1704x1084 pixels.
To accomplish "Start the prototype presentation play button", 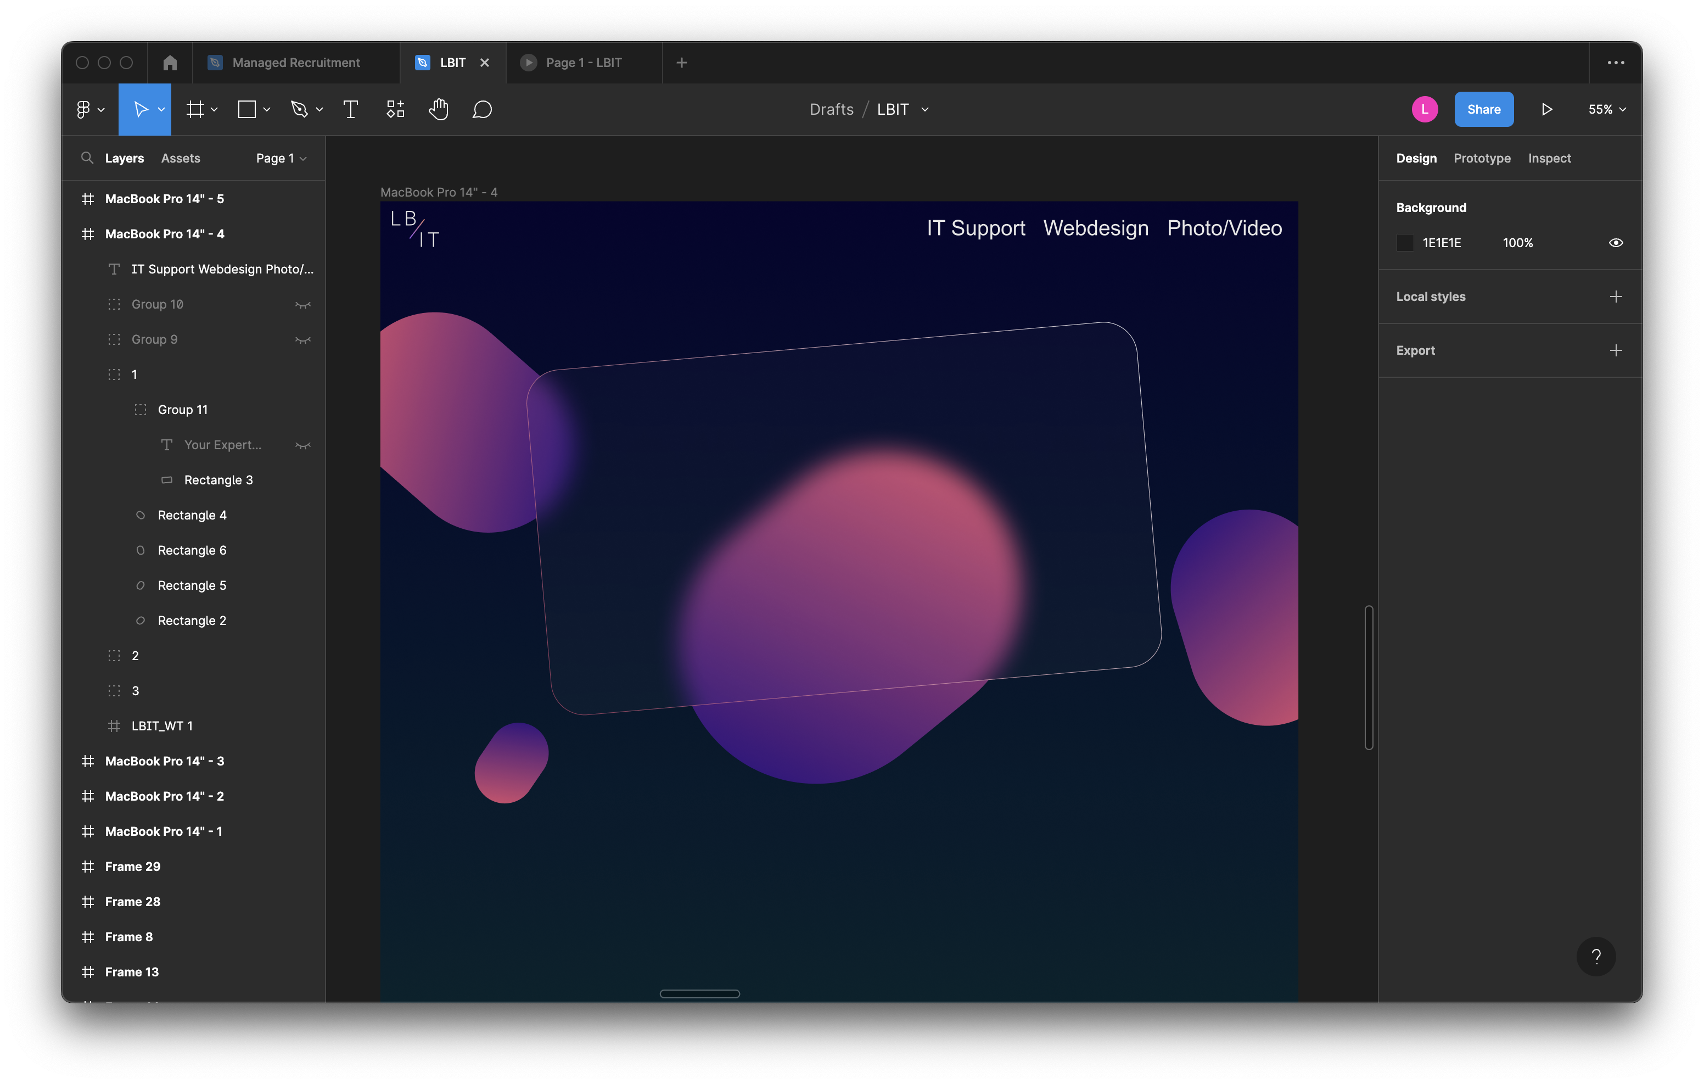I will 1547,110.
